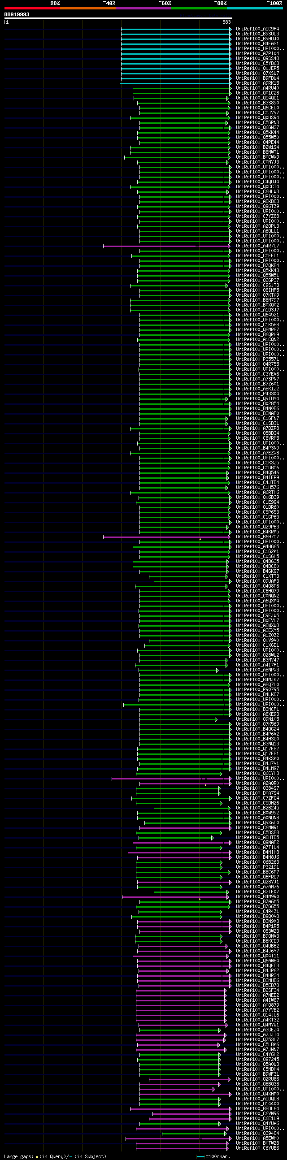Screen dimensions: 287x1160
Task: Click the label UniRef100_B4HR34
Action: [x=257, y=976]
